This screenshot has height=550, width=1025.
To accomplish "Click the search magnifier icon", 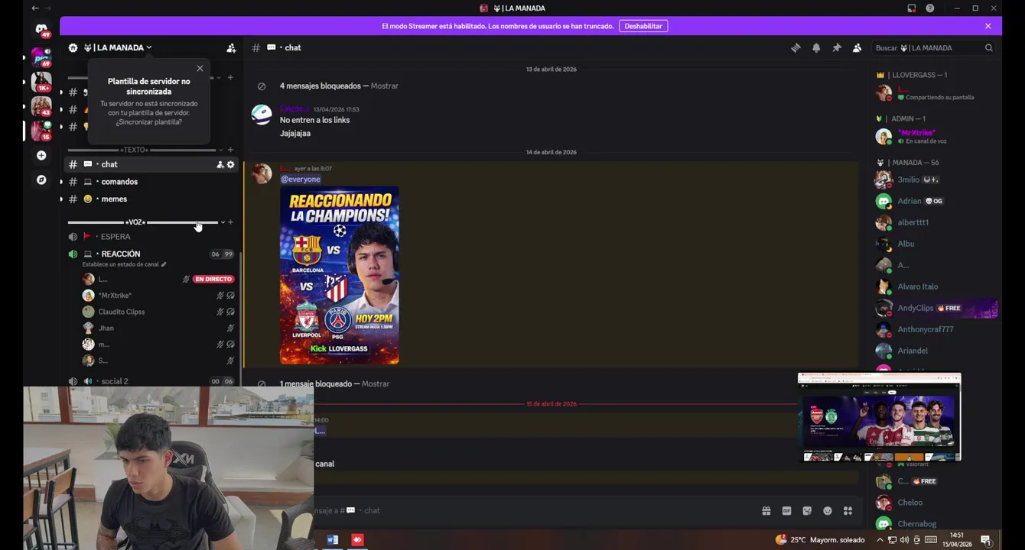I will coord(988,47).
